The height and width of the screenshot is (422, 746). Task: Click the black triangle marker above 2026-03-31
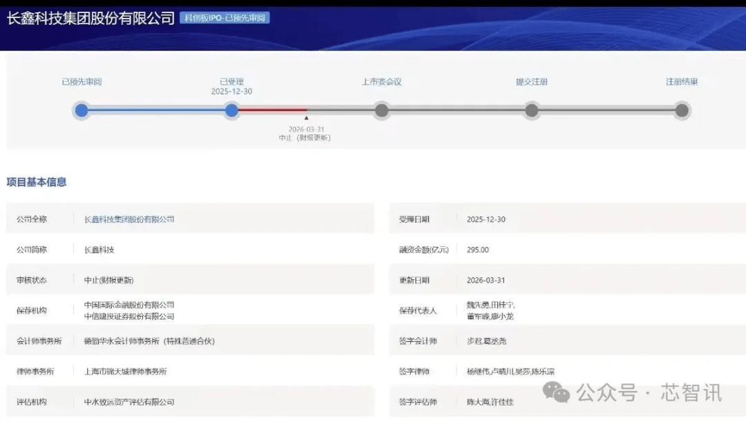click(x=307, y=119)
